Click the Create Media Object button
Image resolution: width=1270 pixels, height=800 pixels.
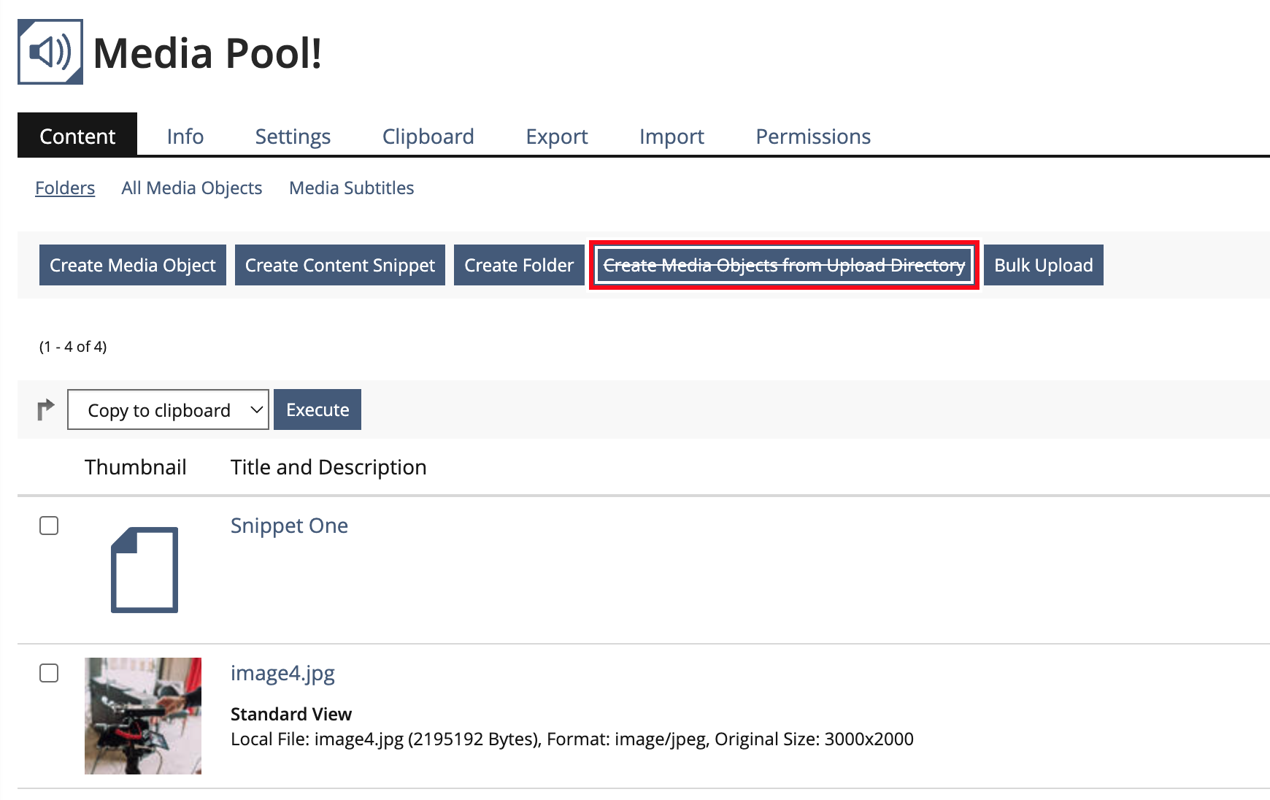pos(133,265)
